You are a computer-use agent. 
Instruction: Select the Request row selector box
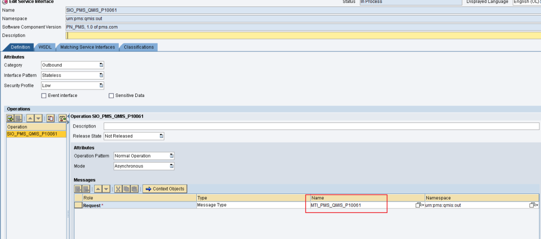point(78,205)
